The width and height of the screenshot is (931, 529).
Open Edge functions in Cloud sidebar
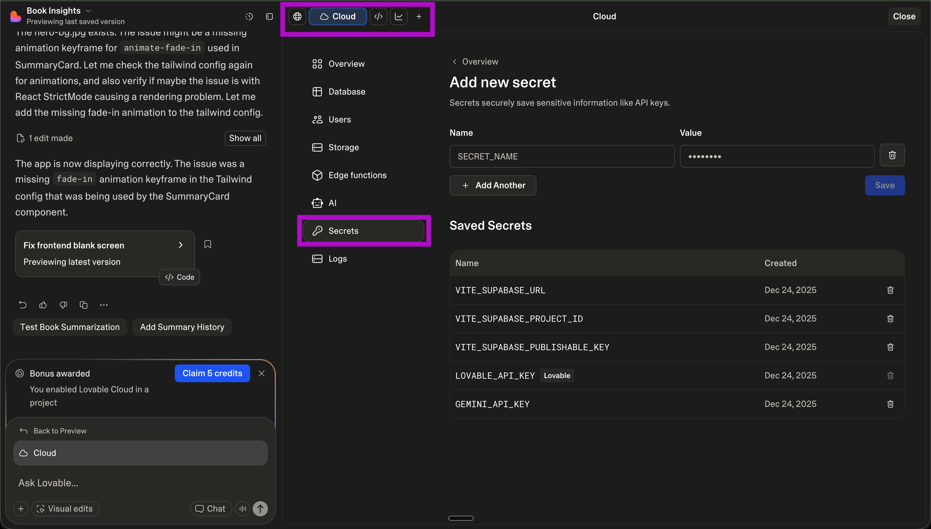[357, 175]
